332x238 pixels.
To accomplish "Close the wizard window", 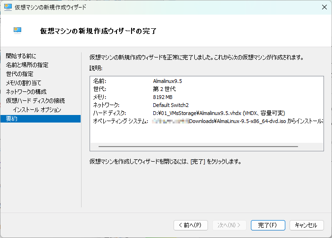I will click(x=324, y=7).
